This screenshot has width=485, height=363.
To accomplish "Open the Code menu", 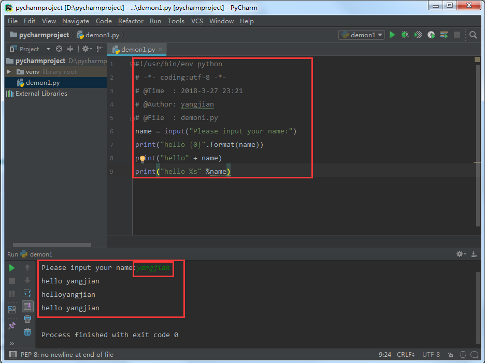I will 104,21.
